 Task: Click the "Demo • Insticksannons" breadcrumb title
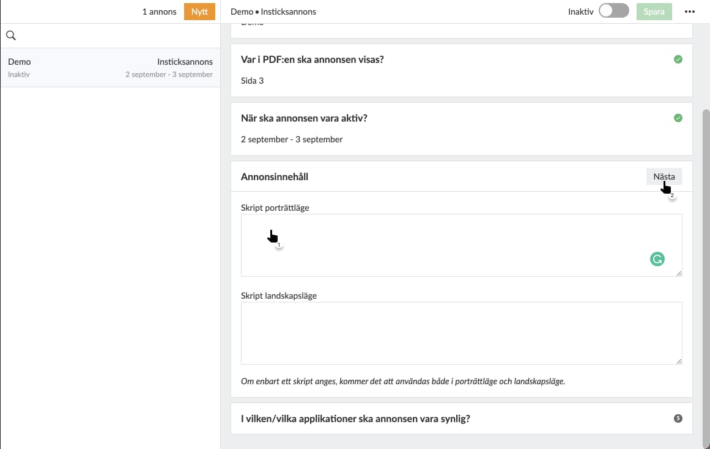274,11
